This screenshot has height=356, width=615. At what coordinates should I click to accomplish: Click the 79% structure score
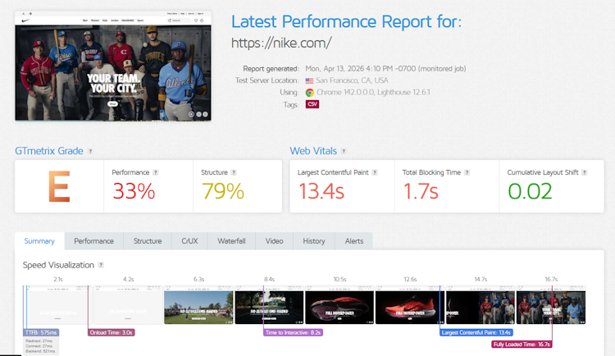[223, 192]
